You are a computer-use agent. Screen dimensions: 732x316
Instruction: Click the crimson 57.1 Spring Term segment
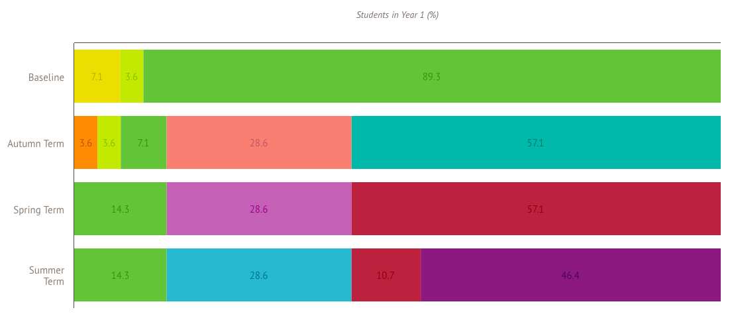[535, 209]
